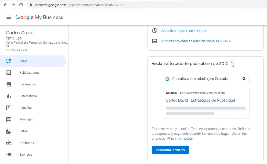Click the Estadísticas bar chart icon
The height and width of the screenshot is (164, 267).
point(9,96)
